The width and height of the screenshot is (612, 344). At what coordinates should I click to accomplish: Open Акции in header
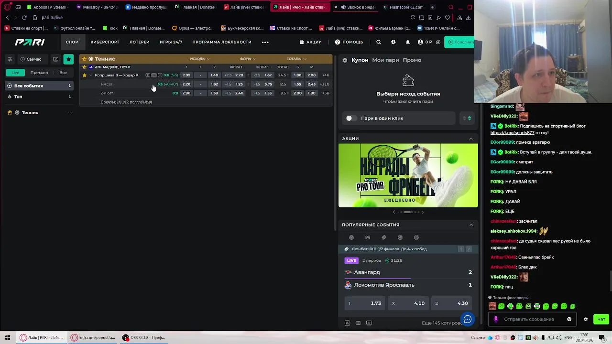pos(310,42)
